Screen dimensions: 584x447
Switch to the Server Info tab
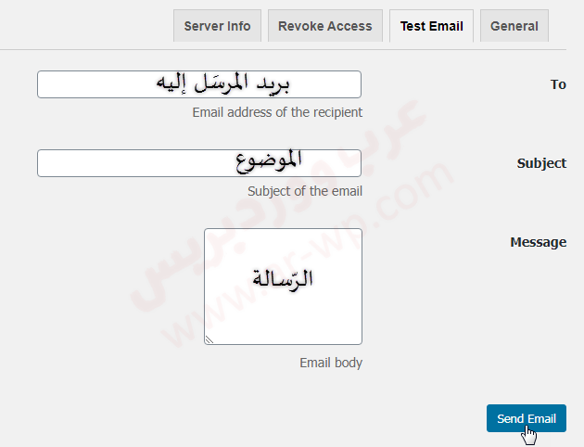coord(217,26)
